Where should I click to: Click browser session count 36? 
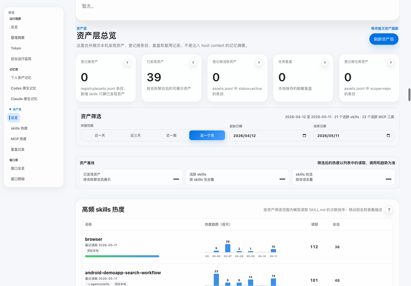point(337,247)
